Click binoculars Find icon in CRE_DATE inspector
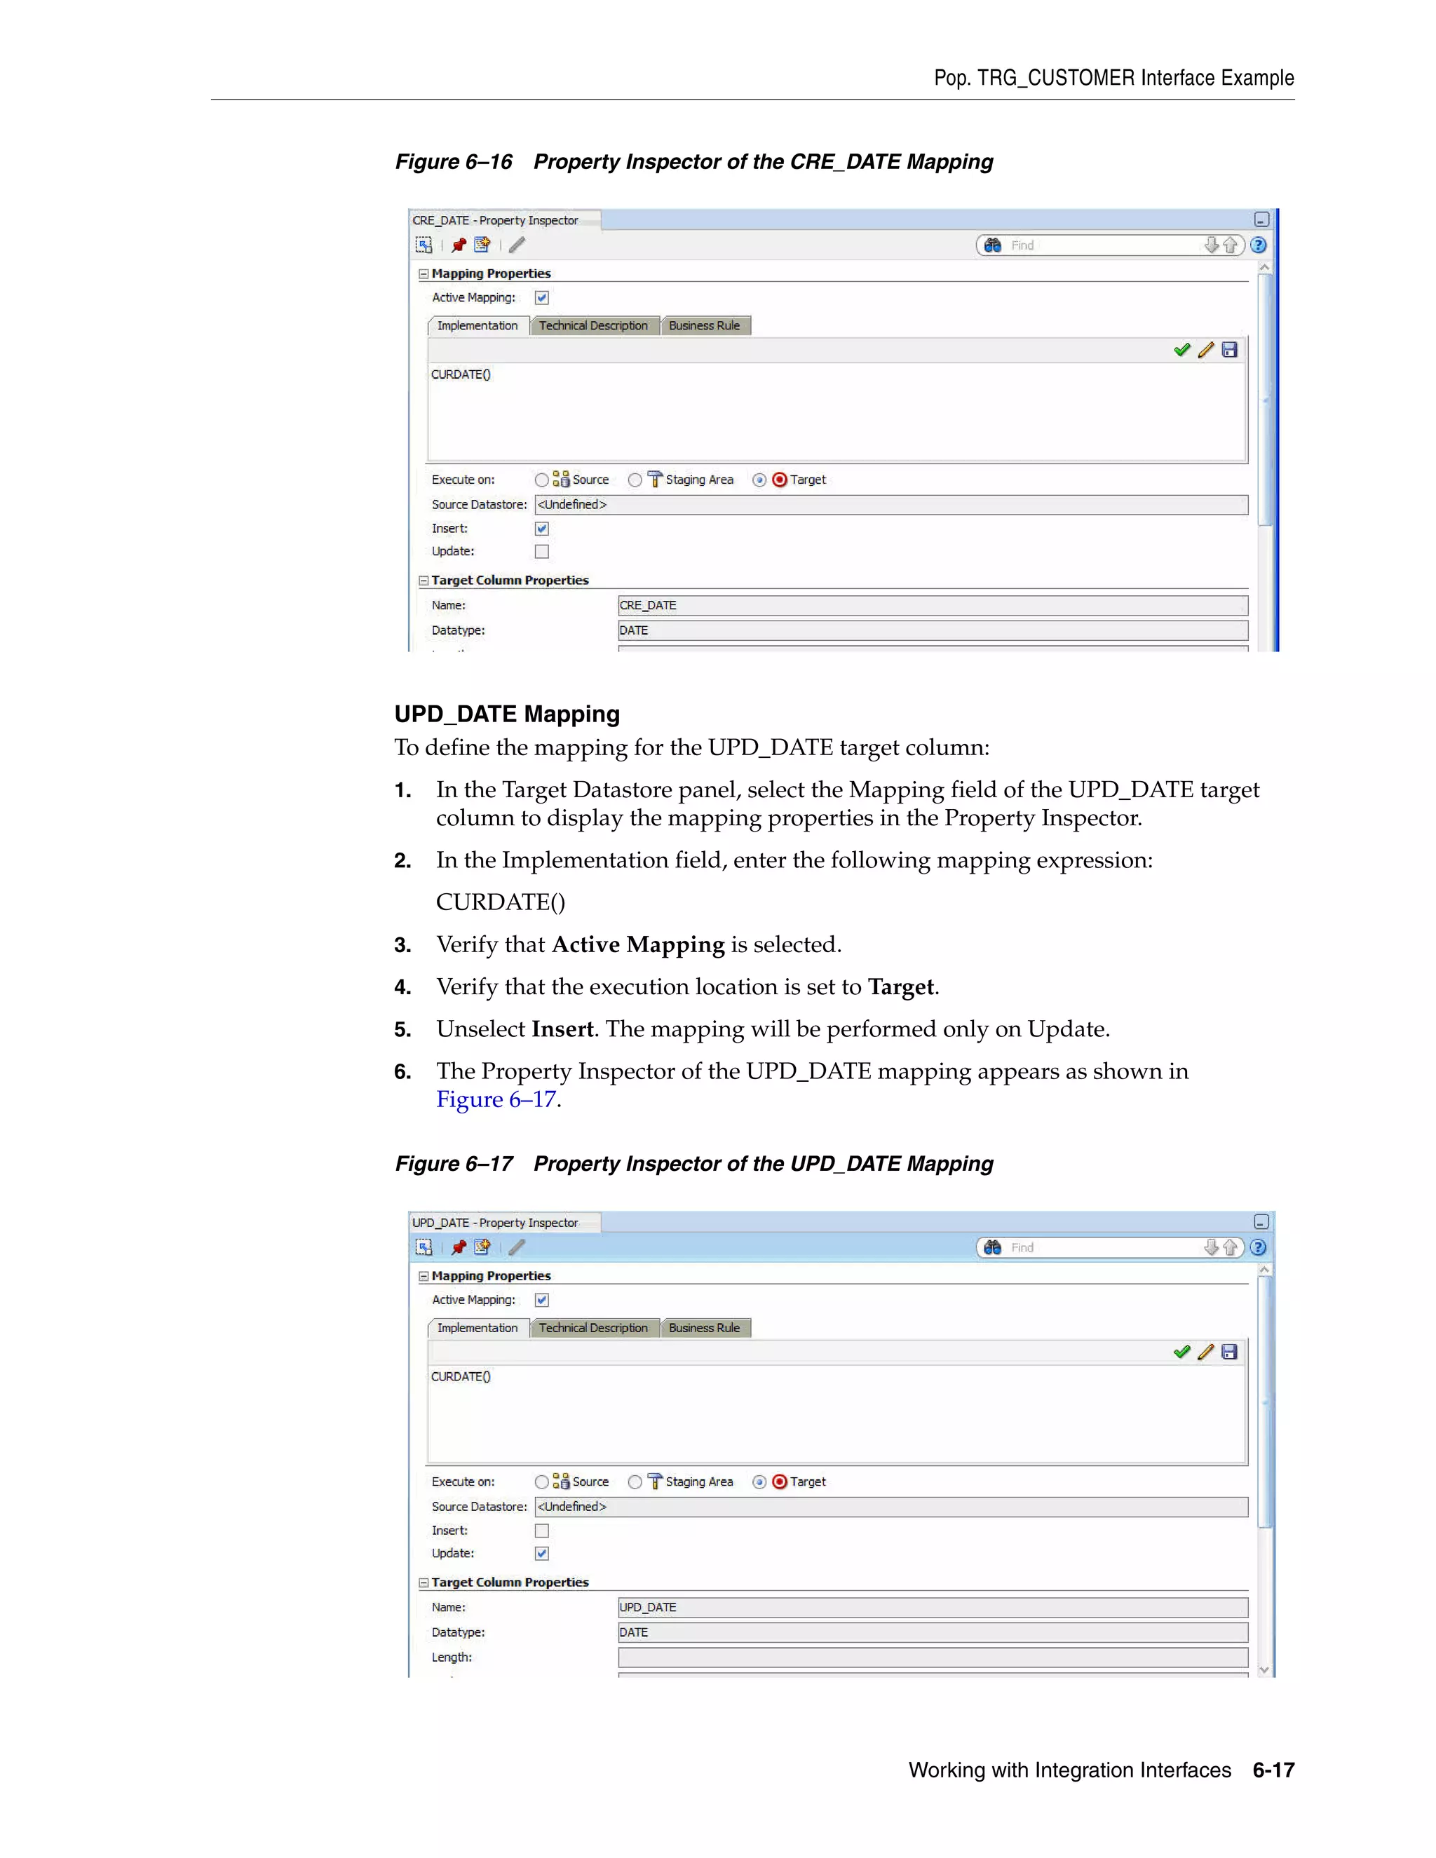 coord(993,245)
